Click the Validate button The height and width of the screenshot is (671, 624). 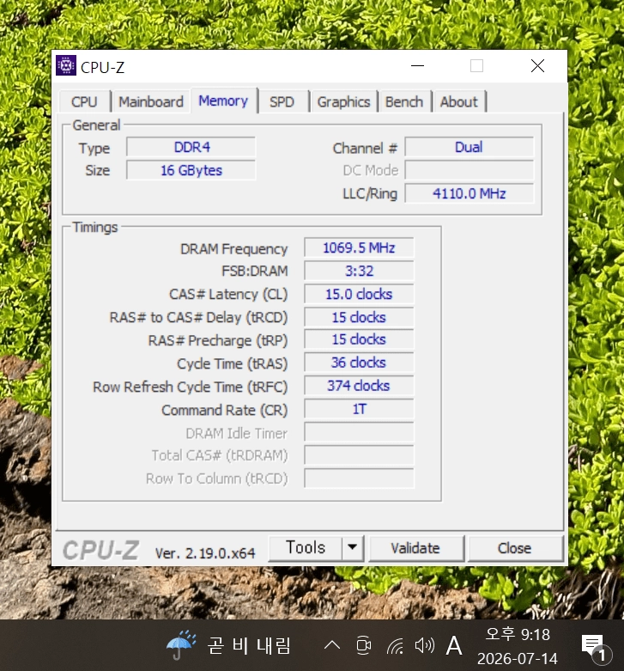415,548
